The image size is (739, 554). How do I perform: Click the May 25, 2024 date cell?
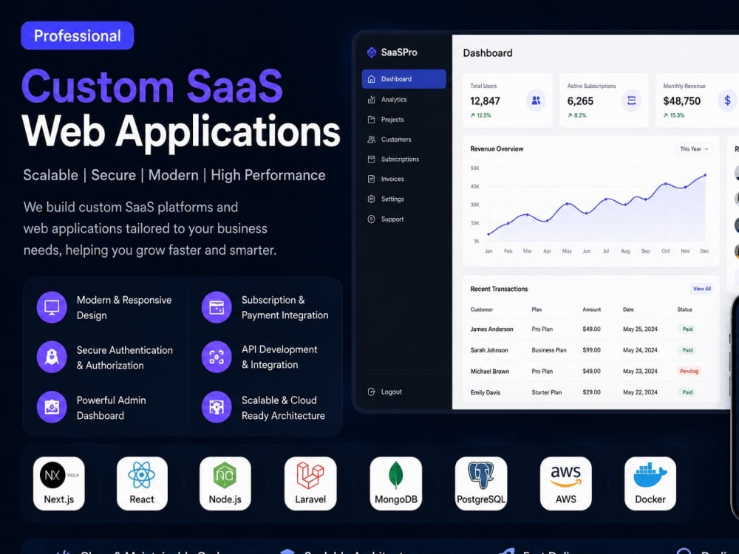(x=640, y=329)
